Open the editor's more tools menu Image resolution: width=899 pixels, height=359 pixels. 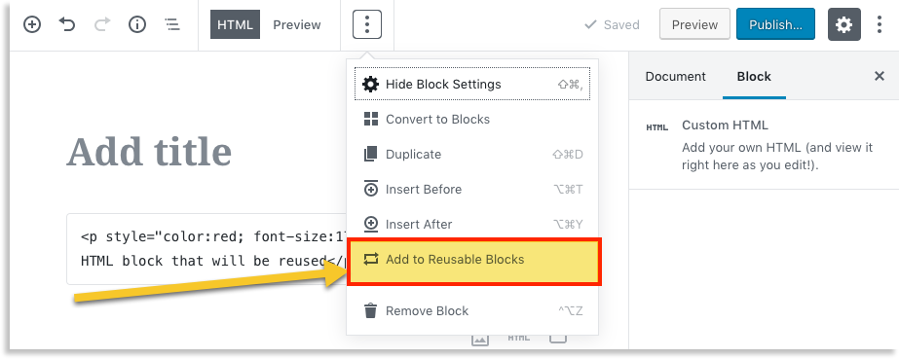tap(880, 24)
